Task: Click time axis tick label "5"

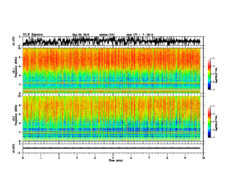Action: pyautogui.click(x=113, y=158)
